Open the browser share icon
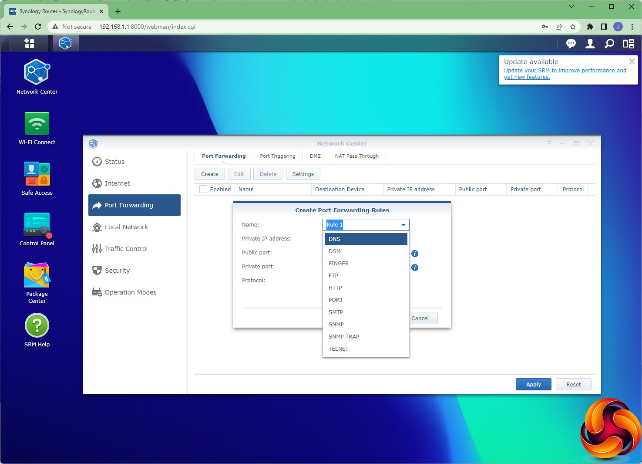The height and width of the screenshot is (464, 642). [559, 27]
